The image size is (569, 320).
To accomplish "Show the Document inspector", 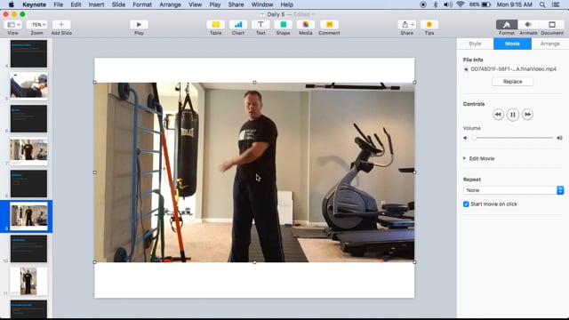I will [x=552, y=24].
